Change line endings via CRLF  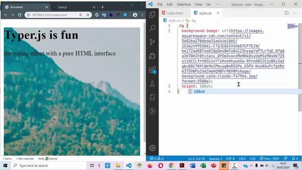point(242,159)
